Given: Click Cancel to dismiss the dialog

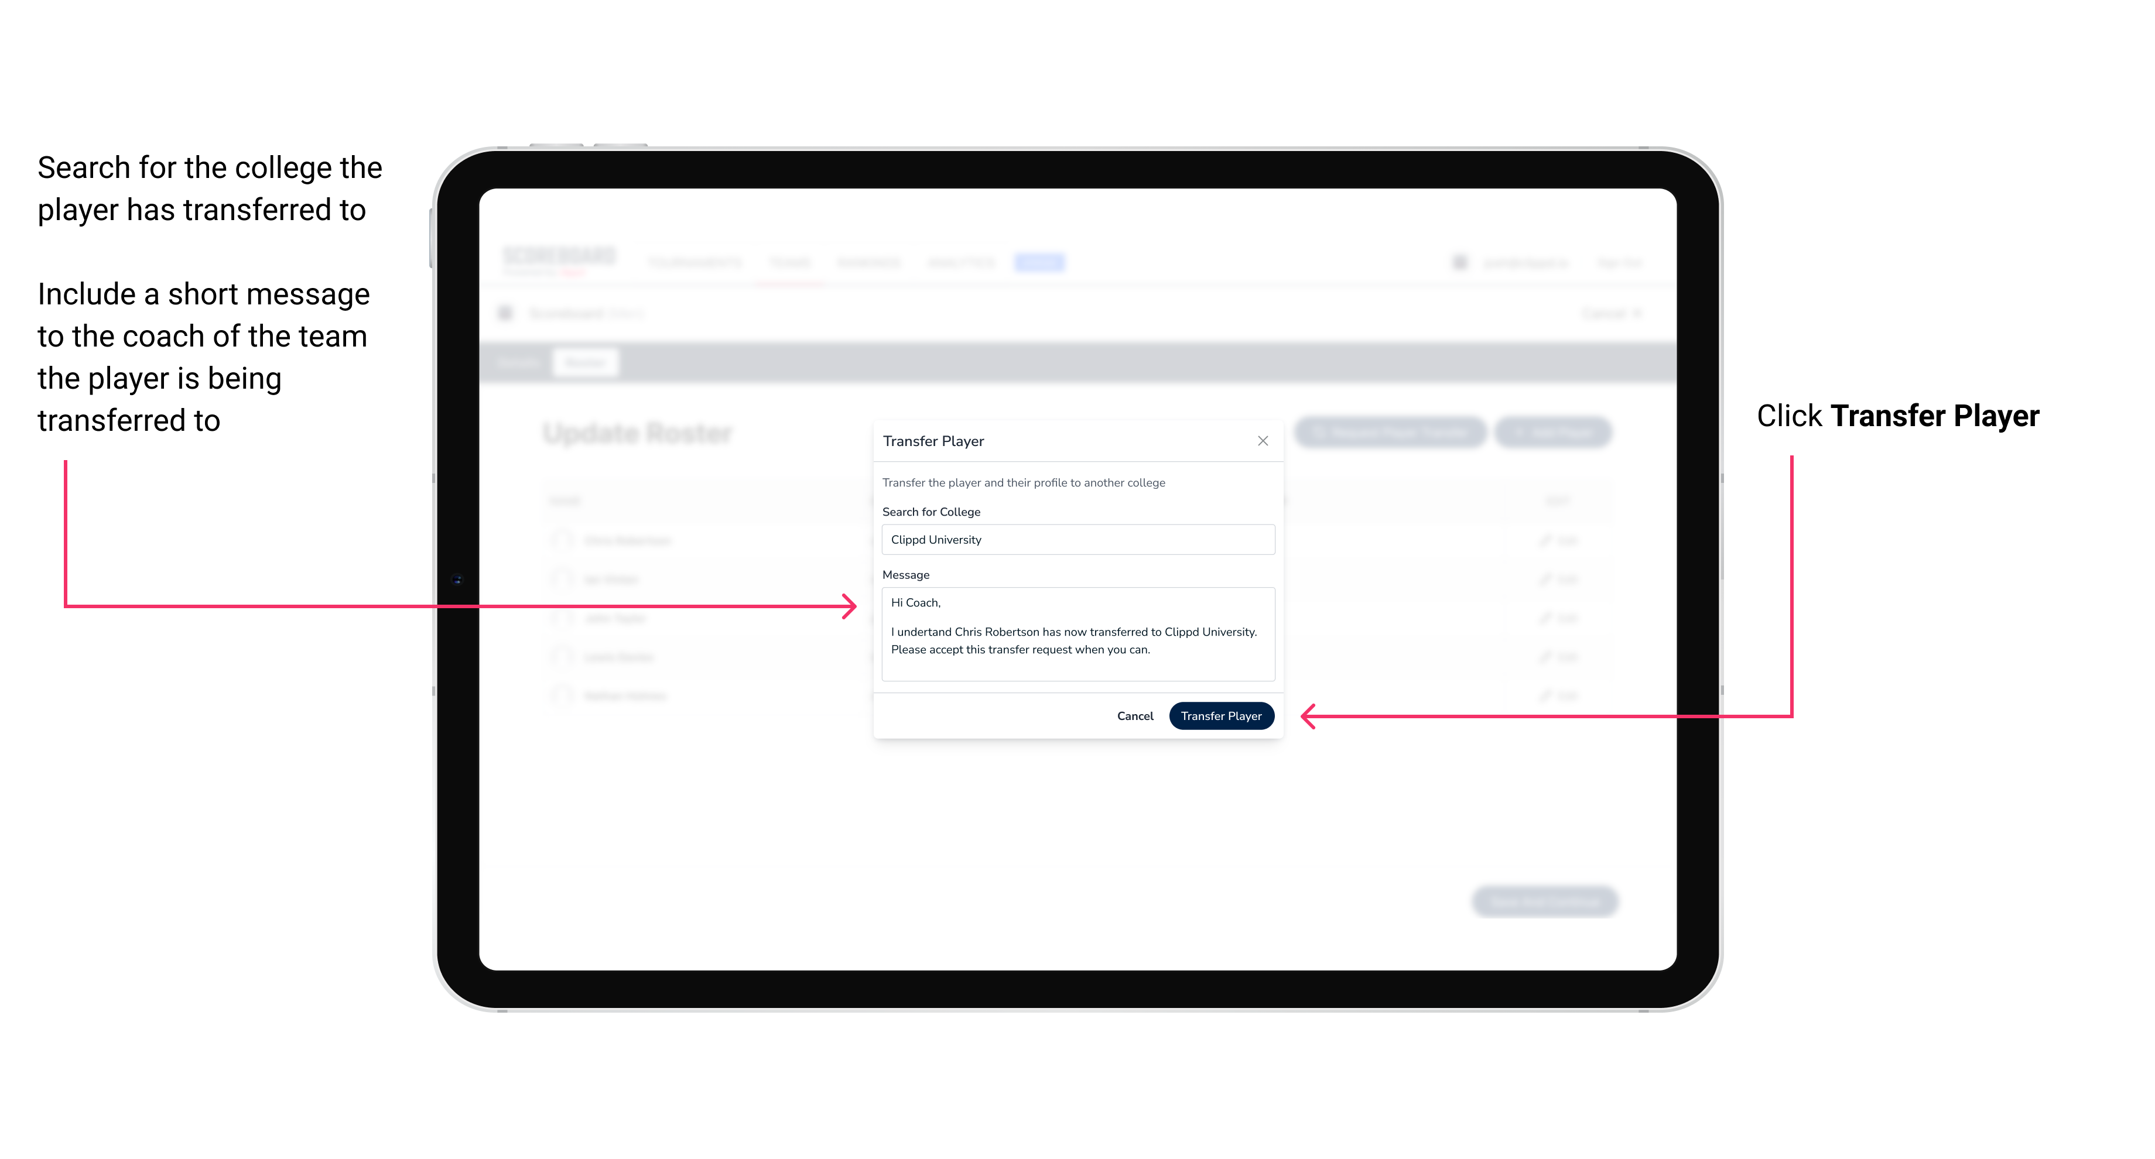Looking at the screenshot, I should pos(1136,715).
